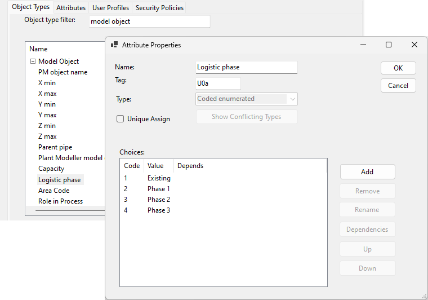Switch to the Attributes tab
Image resolution: width=428 pixels, height=300 pixels.
click(x=71, y=8)
